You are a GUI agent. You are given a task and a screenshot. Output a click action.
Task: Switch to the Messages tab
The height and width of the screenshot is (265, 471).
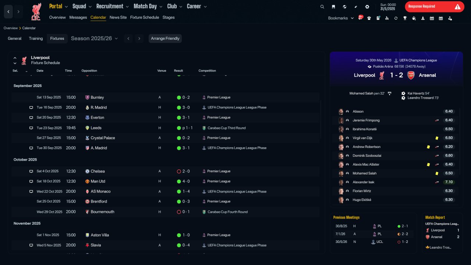pyautogui.click(x=78, y=17)
